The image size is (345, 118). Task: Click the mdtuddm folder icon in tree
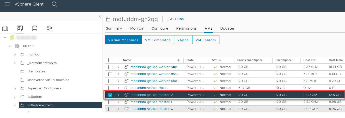point(22,97)
